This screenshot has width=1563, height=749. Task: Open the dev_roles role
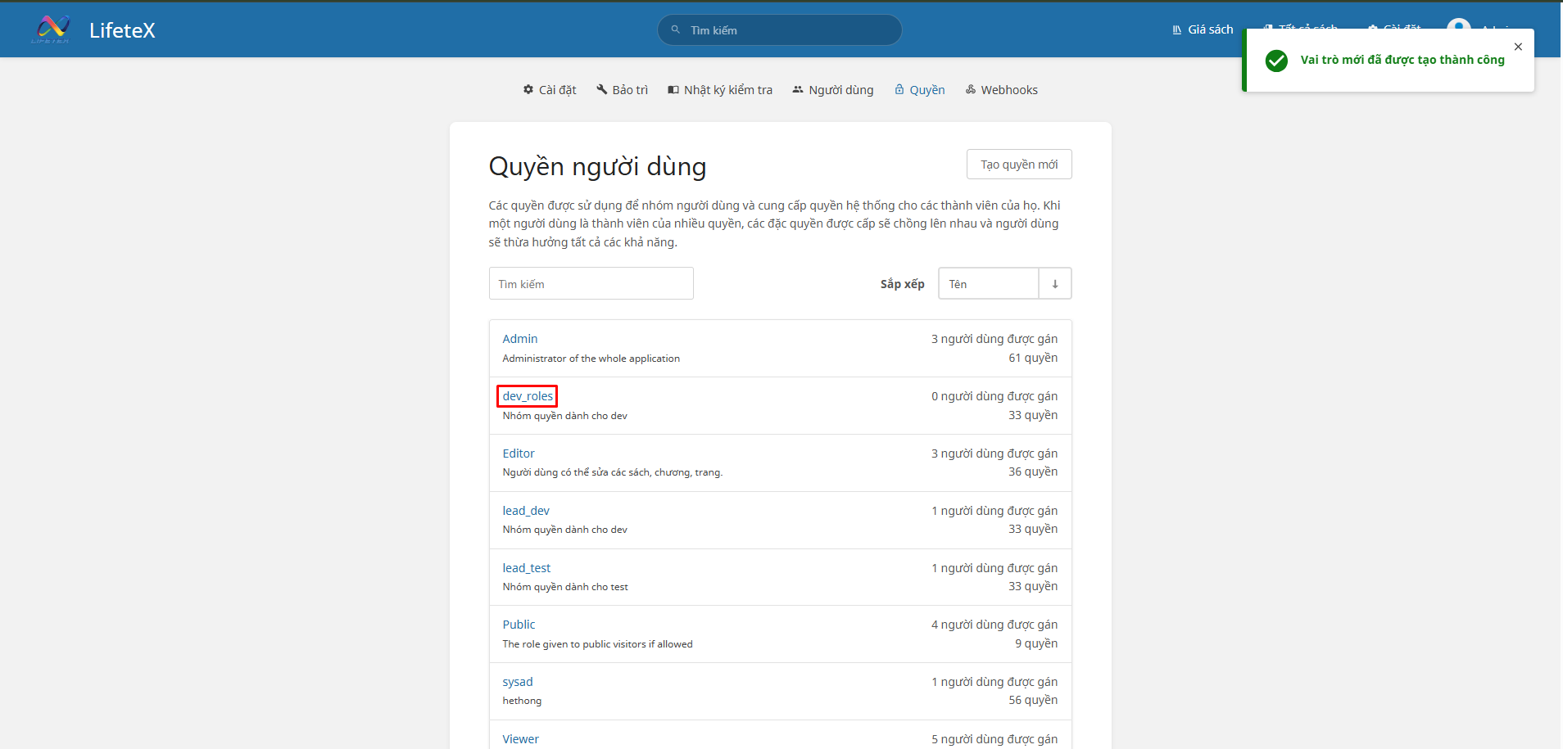click(x=528, y=396)
